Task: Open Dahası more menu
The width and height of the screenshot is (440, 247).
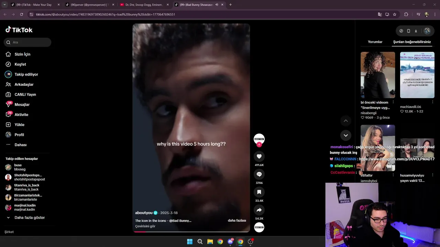Action: (x=20, y=145)
